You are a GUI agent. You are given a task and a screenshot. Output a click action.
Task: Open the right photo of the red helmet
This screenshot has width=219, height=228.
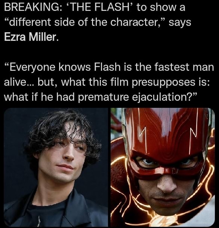pos(163,167)
